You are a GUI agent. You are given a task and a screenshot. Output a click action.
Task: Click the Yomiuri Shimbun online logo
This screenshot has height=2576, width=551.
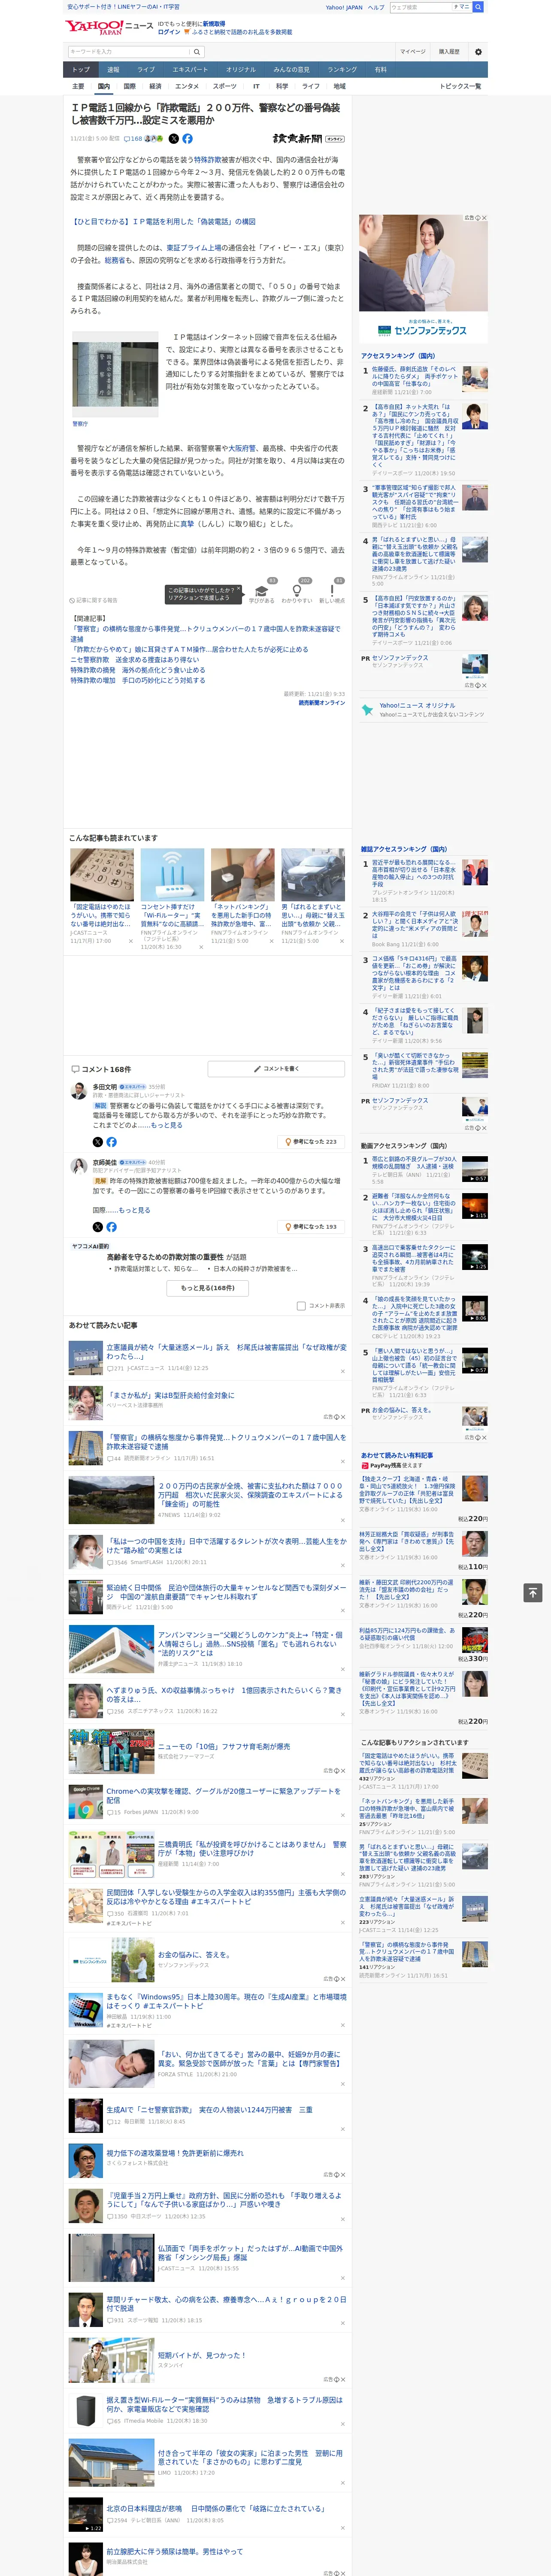tap(308, 139)
